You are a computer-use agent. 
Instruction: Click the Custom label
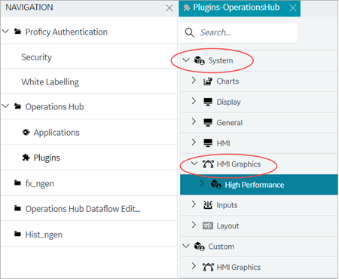pyautogui.click(x=221, y=247)
